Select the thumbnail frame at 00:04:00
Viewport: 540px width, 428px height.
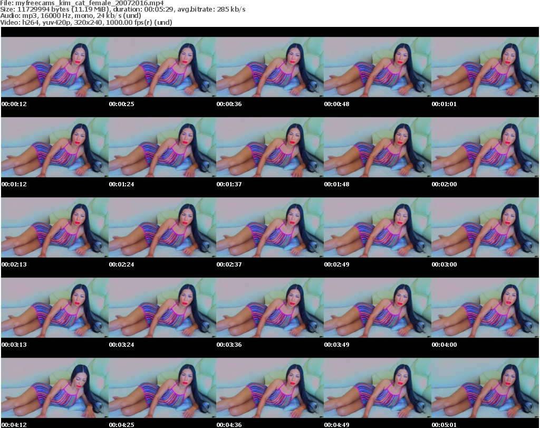tap(485, 307)
